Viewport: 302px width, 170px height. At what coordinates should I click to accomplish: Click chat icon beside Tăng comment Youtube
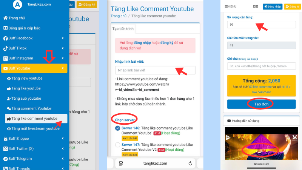[x=9, y=109]
